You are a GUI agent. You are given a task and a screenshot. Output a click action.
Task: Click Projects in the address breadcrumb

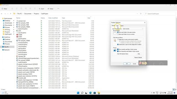tap(36, 14)
